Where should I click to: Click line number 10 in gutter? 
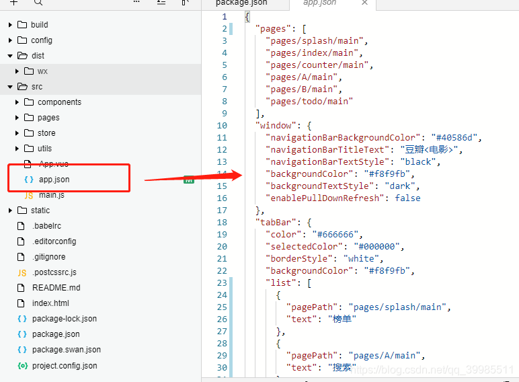222,126
